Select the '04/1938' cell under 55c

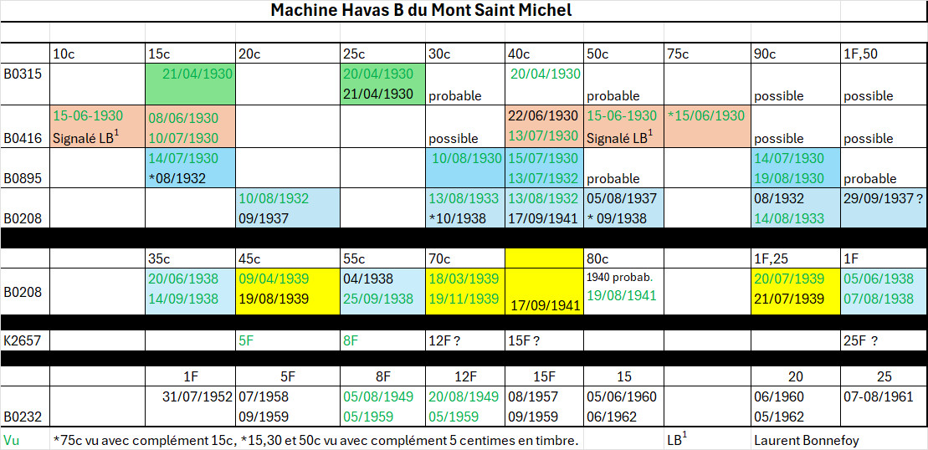tap(367, 279)
